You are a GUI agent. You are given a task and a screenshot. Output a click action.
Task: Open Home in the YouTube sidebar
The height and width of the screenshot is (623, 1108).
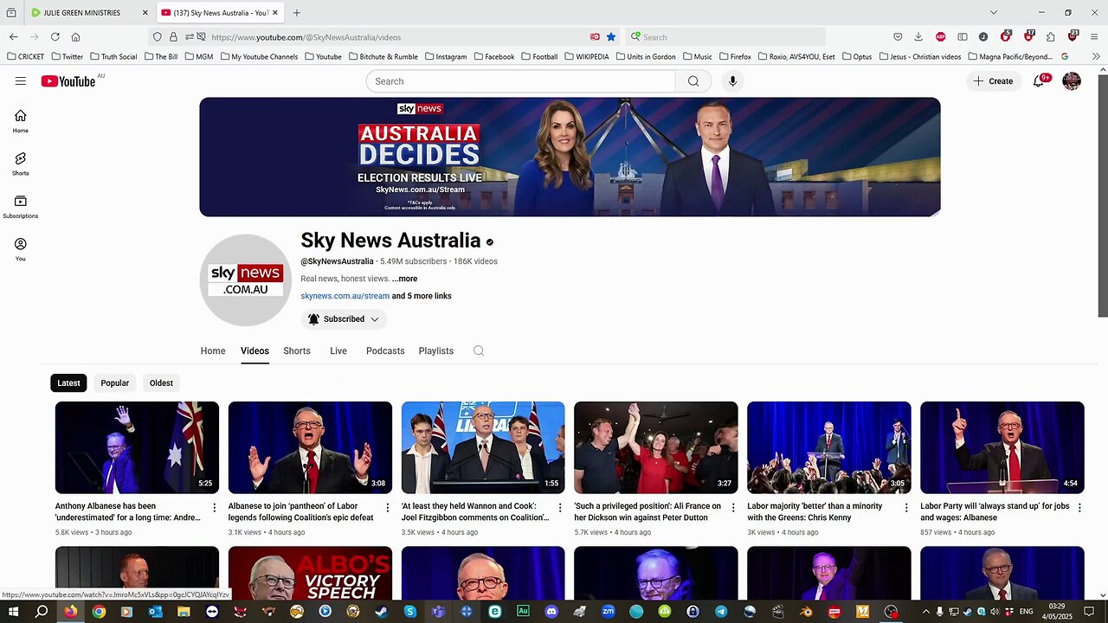pyautogui.click(x=21, y=121)
